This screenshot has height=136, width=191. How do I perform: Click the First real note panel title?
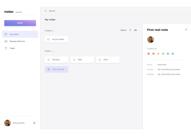157,30
